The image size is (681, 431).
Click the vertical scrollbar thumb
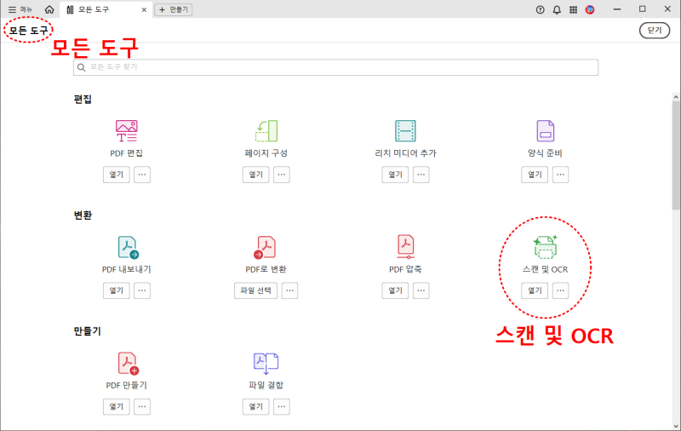click(x=676, y=156)
